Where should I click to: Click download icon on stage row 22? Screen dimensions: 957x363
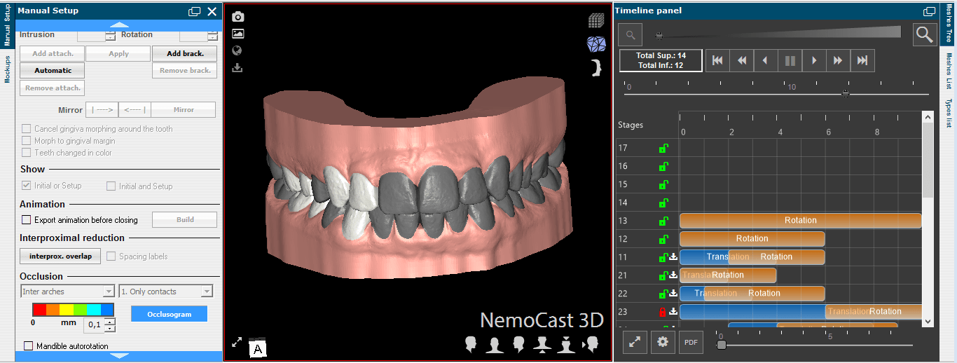(673, 294)
